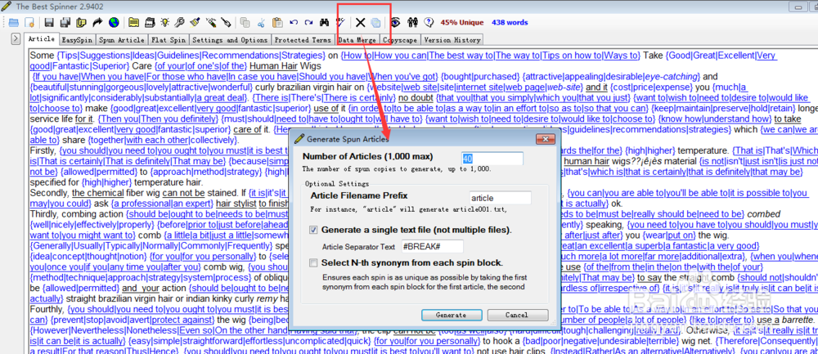818x354 pixels.
Task: Create a new article document
Action: [29, 22]
